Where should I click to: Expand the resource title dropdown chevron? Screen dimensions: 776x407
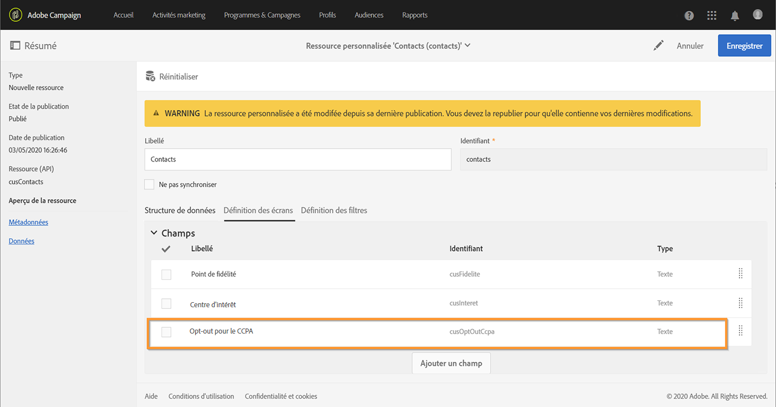point(468,45)
